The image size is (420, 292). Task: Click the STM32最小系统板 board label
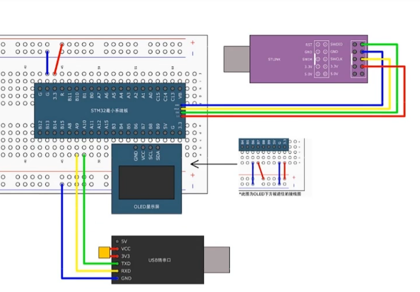pyautogui.click(x=109, y=110)
